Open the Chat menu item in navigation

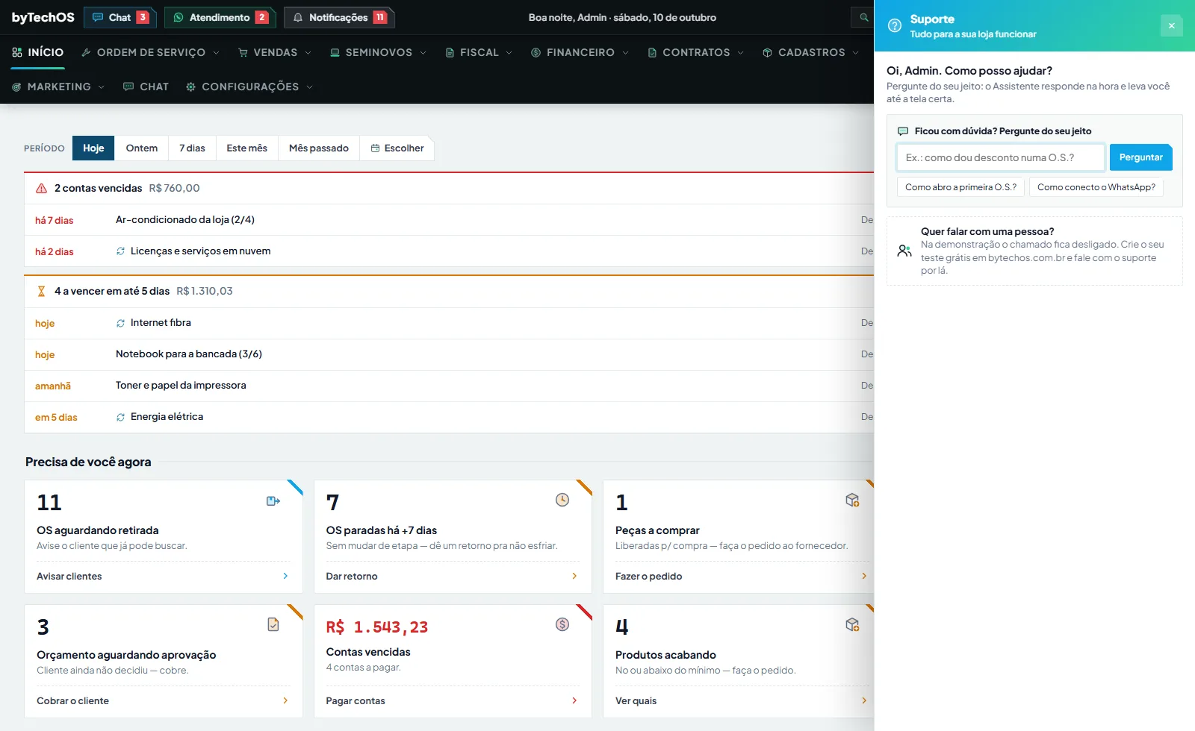coord(146,87)
